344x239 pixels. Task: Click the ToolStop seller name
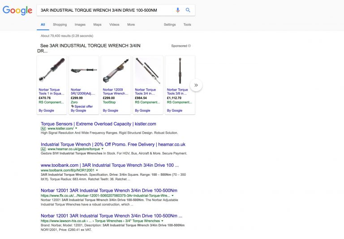point(109,102)
